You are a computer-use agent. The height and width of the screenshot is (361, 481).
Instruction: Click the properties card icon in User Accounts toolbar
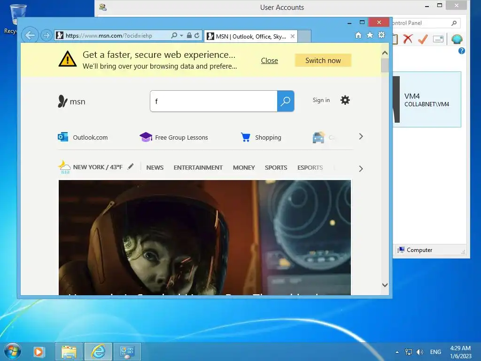438,39
